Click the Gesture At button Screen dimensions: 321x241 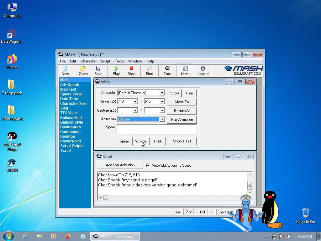pos(182,111)
